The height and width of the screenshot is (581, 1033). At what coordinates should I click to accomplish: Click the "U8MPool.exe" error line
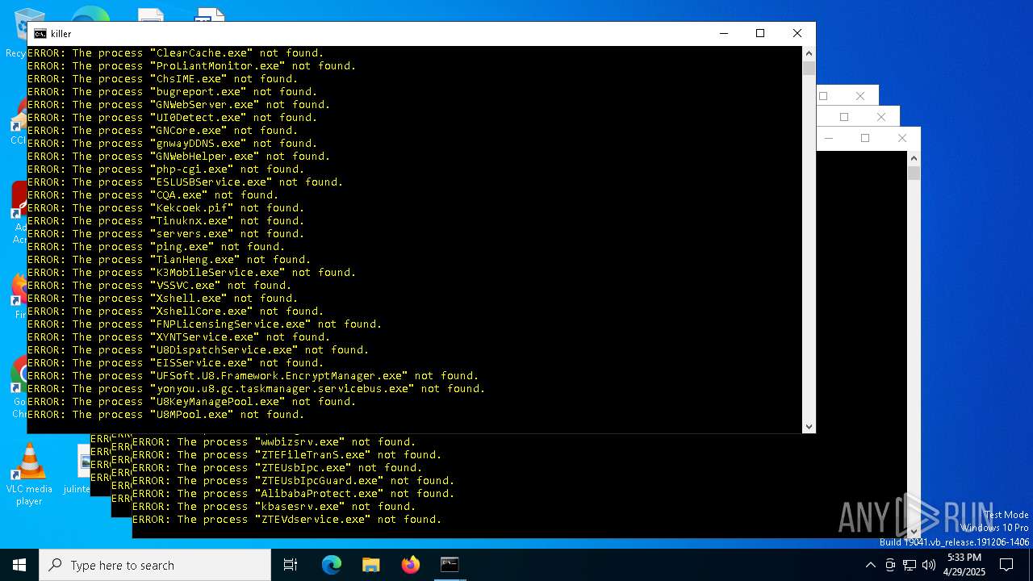[x=165, y=414]
